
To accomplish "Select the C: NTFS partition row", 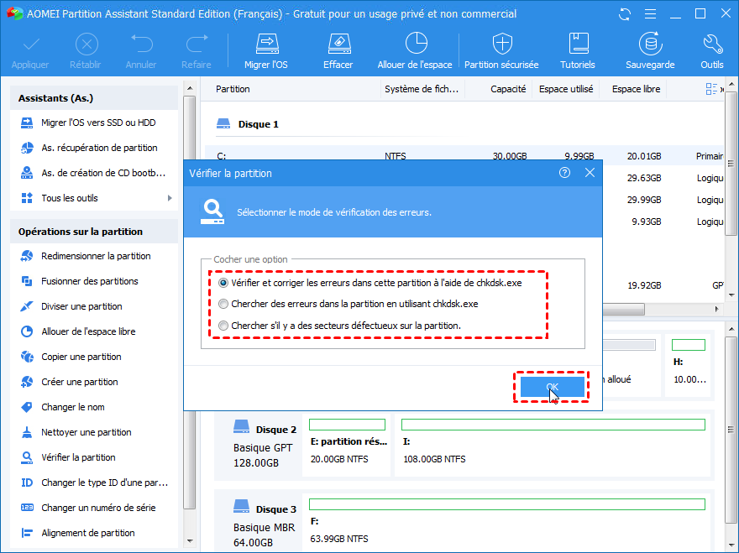I will tap(464, 156).
